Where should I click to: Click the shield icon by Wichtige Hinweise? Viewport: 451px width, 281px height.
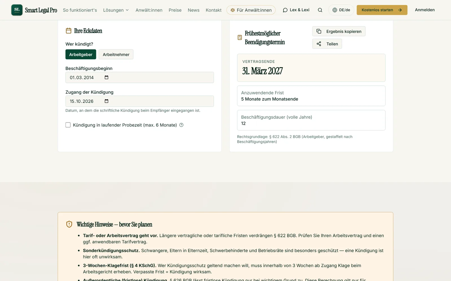[x=69, y=224]
